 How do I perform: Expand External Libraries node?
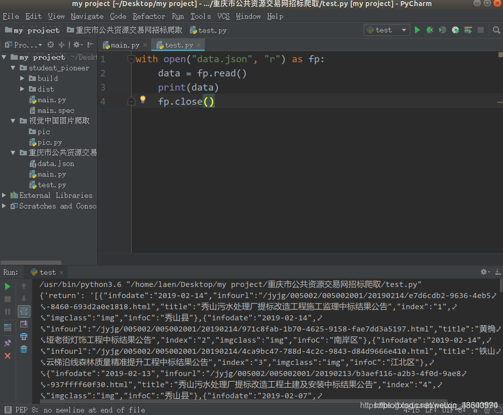(4, 195)
